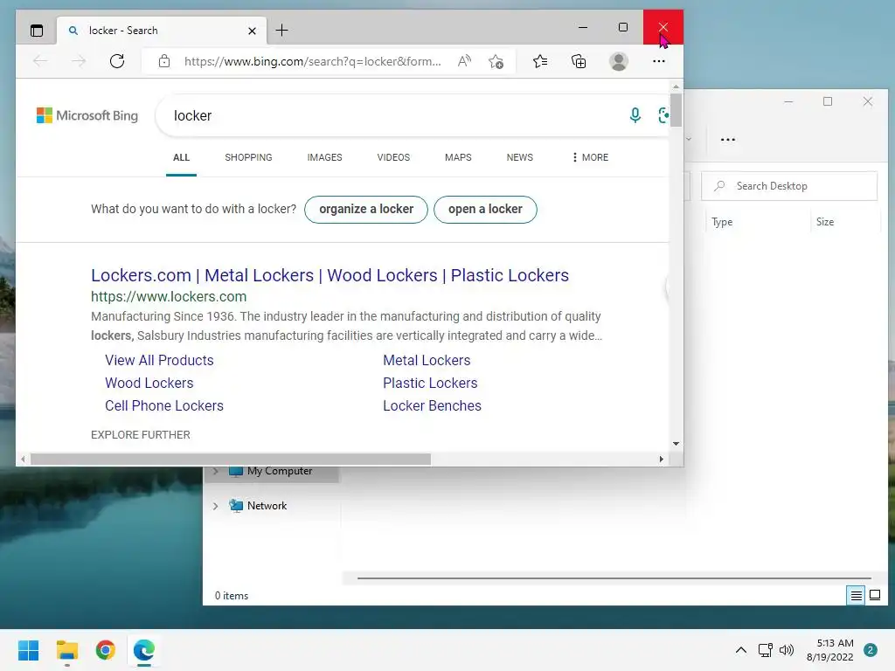Click the Edge horizontal scrollbar thumb
Viewport: 895px width, 671px height.
pos(231,460)
